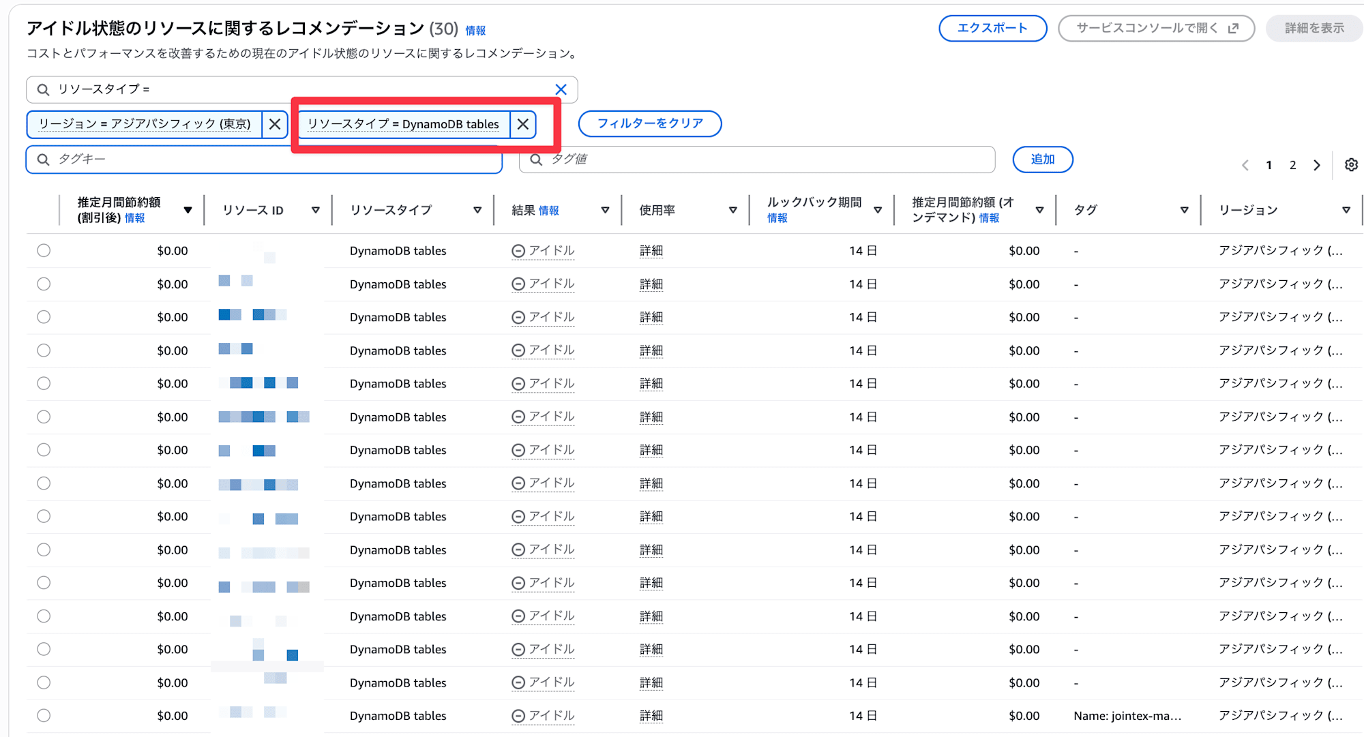Screen dimensions: 1364x737
Task: Click the idle status icon in first row
Action: (x=518, y=251)
